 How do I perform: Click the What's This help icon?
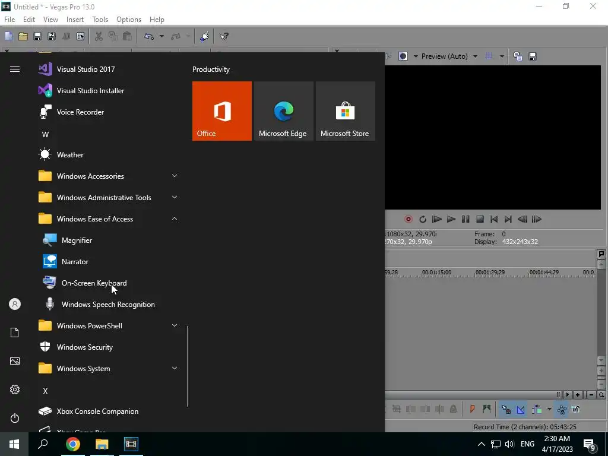(224, 36)
